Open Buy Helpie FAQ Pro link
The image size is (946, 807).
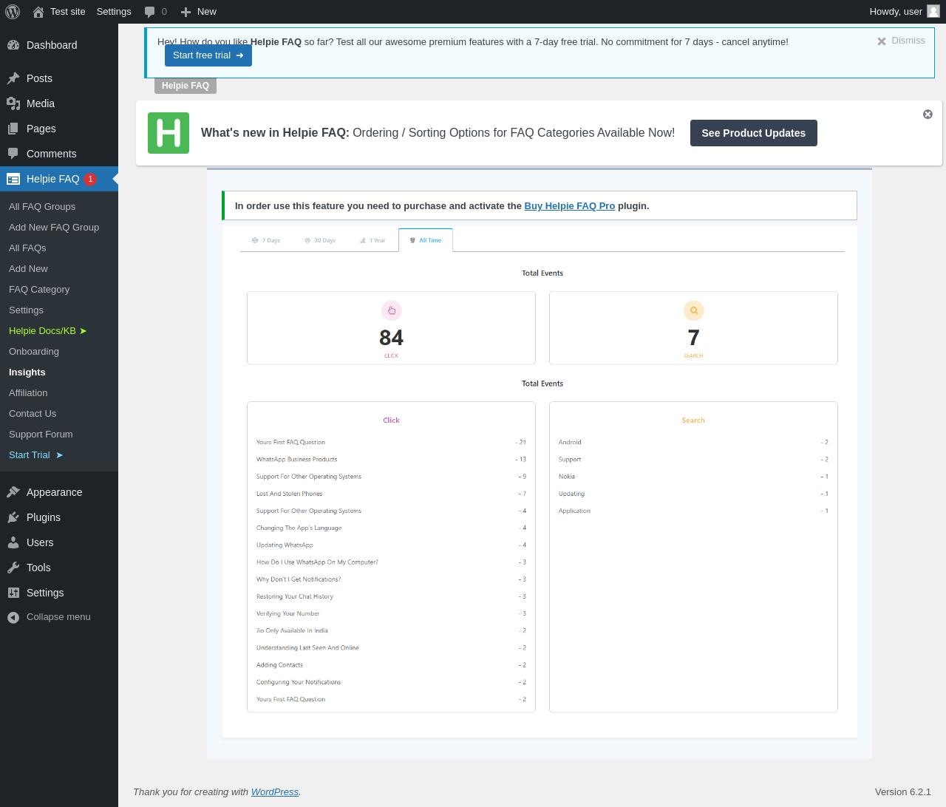570,206
